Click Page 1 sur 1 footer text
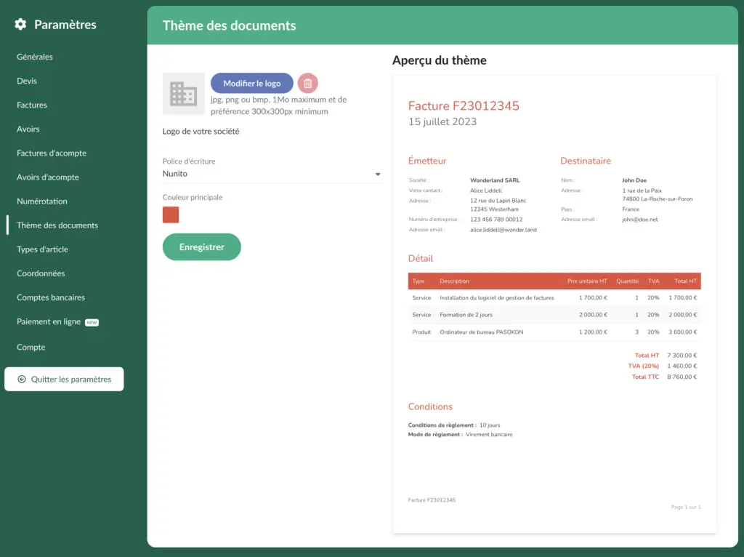Screen dimensions: 744x557 coord(686,507)
